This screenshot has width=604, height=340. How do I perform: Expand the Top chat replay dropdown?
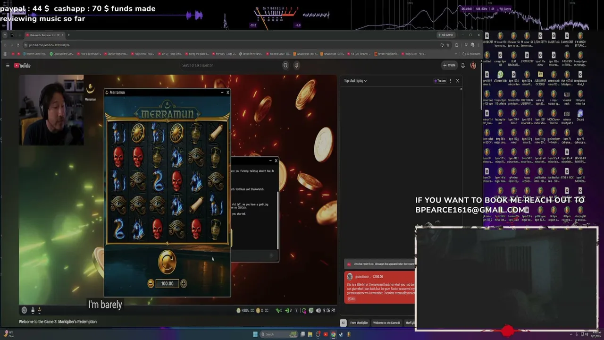(x=355, y=81)
